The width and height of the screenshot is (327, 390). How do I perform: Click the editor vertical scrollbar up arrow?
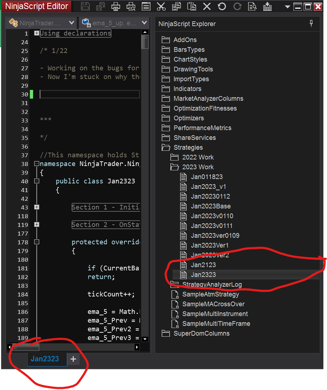click(145, 32)
